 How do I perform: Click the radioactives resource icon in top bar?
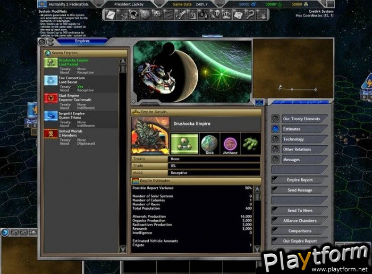(306, 4)
